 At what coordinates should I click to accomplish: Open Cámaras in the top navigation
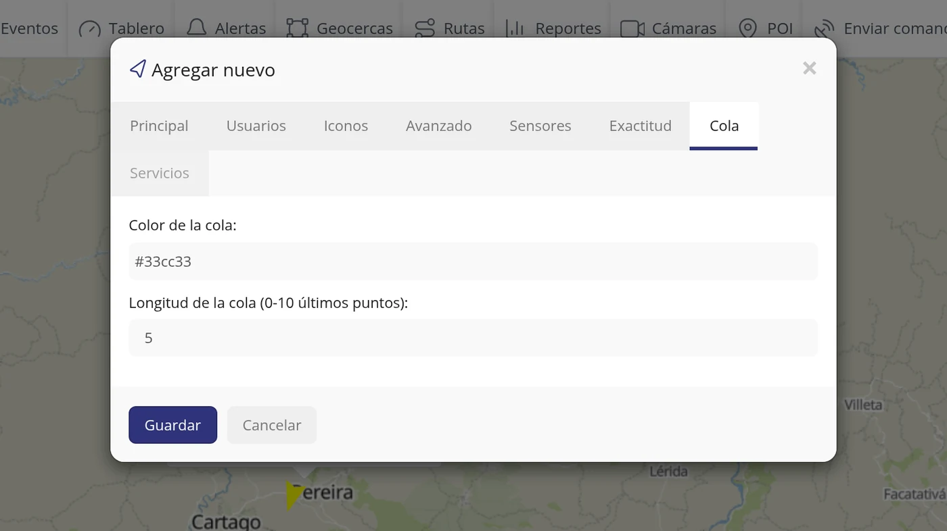pyautogui.click(x=668, y=28)
